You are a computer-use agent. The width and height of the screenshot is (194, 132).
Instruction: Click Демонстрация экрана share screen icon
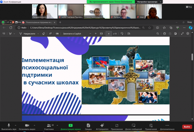coord(71,125)
